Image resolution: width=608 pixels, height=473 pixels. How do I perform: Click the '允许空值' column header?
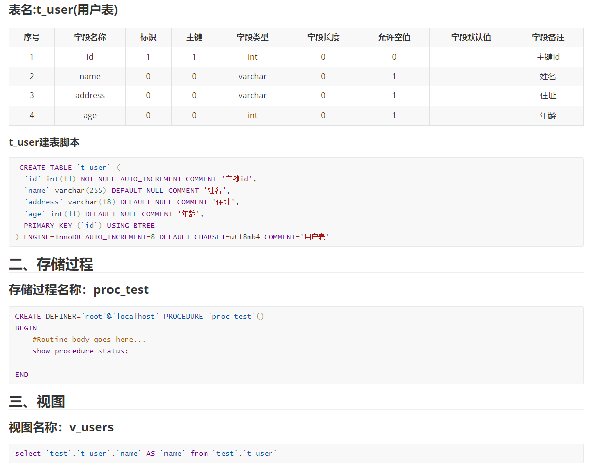pos(394,37)
